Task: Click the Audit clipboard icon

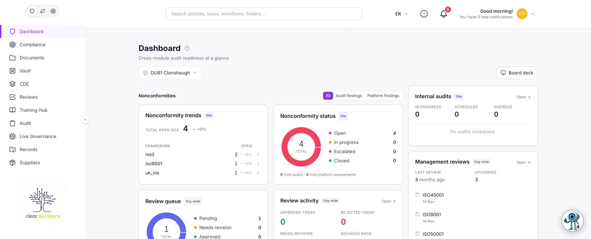Action: (12, 123)
